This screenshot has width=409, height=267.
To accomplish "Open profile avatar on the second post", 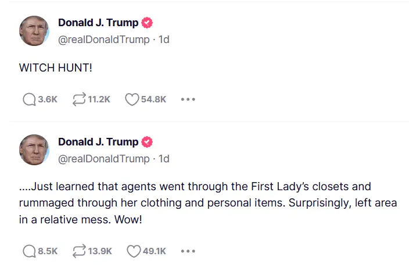I will tap(34, 149).
